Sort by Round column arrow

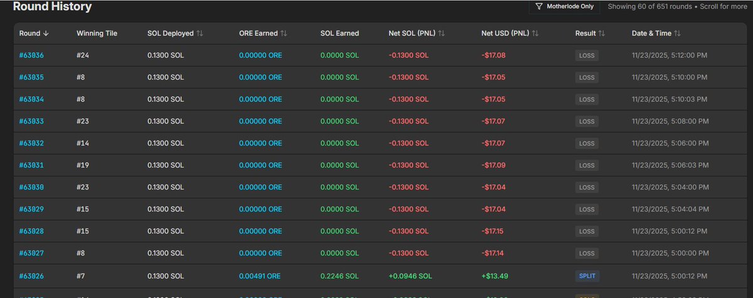(46, 33)
